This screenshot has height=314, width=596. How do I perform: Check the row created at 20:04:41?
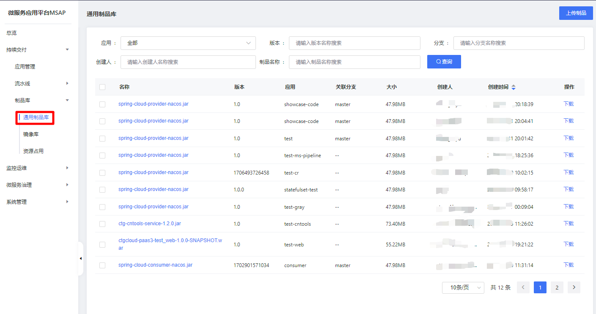click(x=102, y=121)
